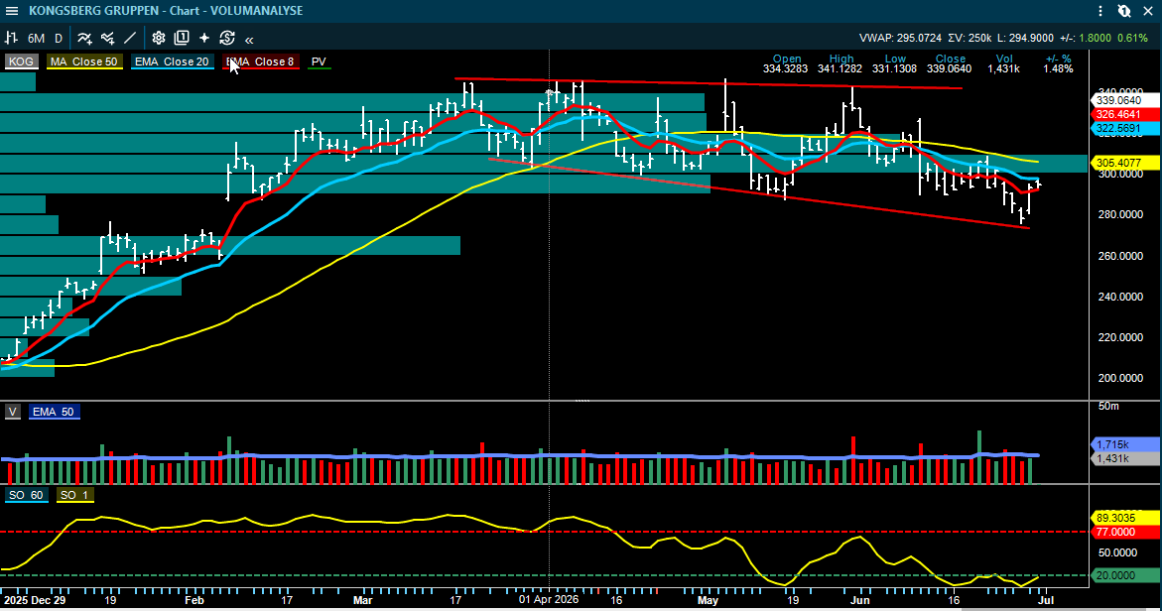
Task: Click the Mar label on the time axis
Action: [363, 600]
